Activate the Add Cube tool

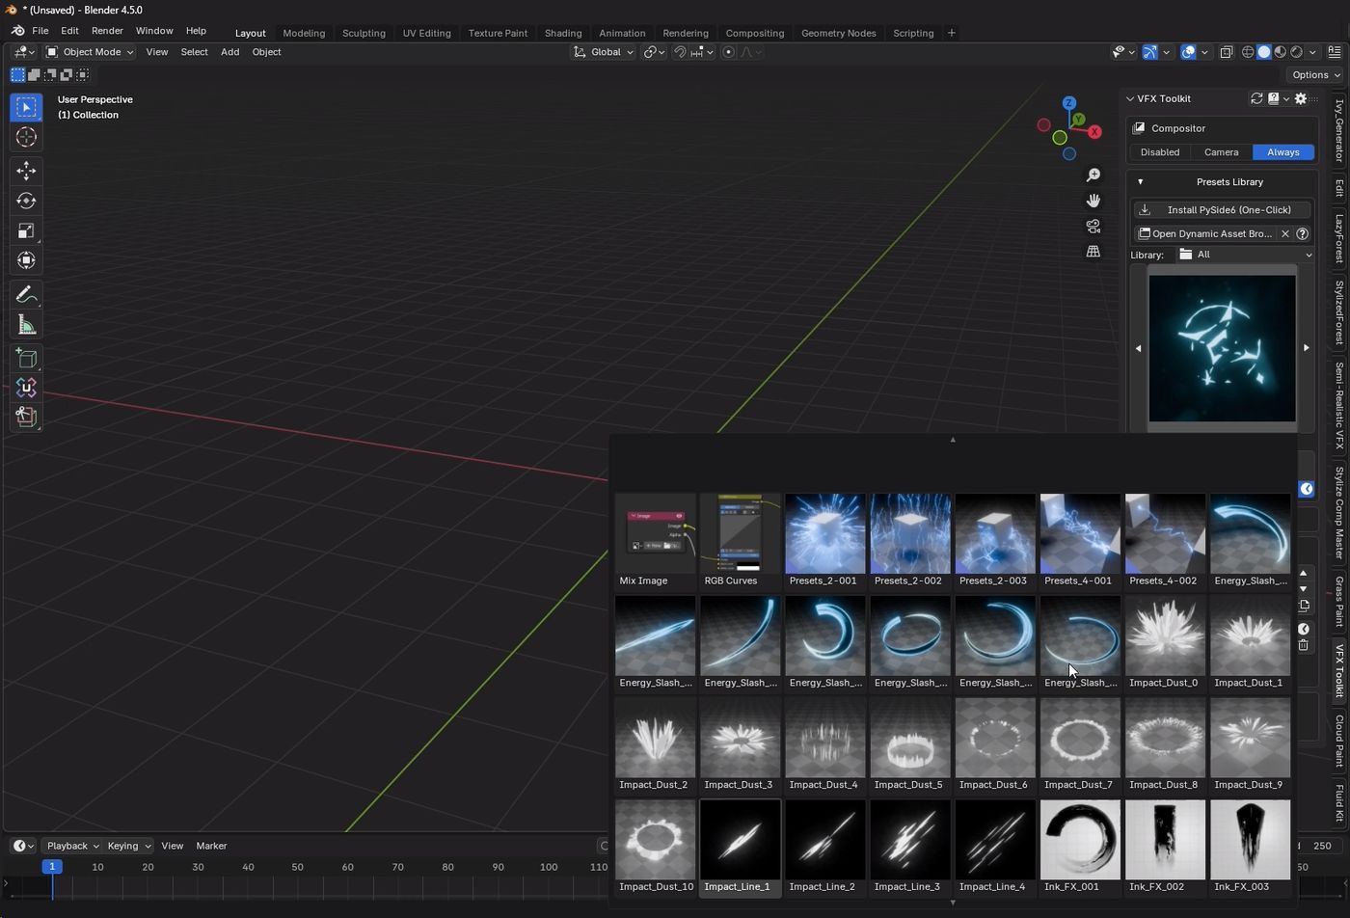point(26,359)
